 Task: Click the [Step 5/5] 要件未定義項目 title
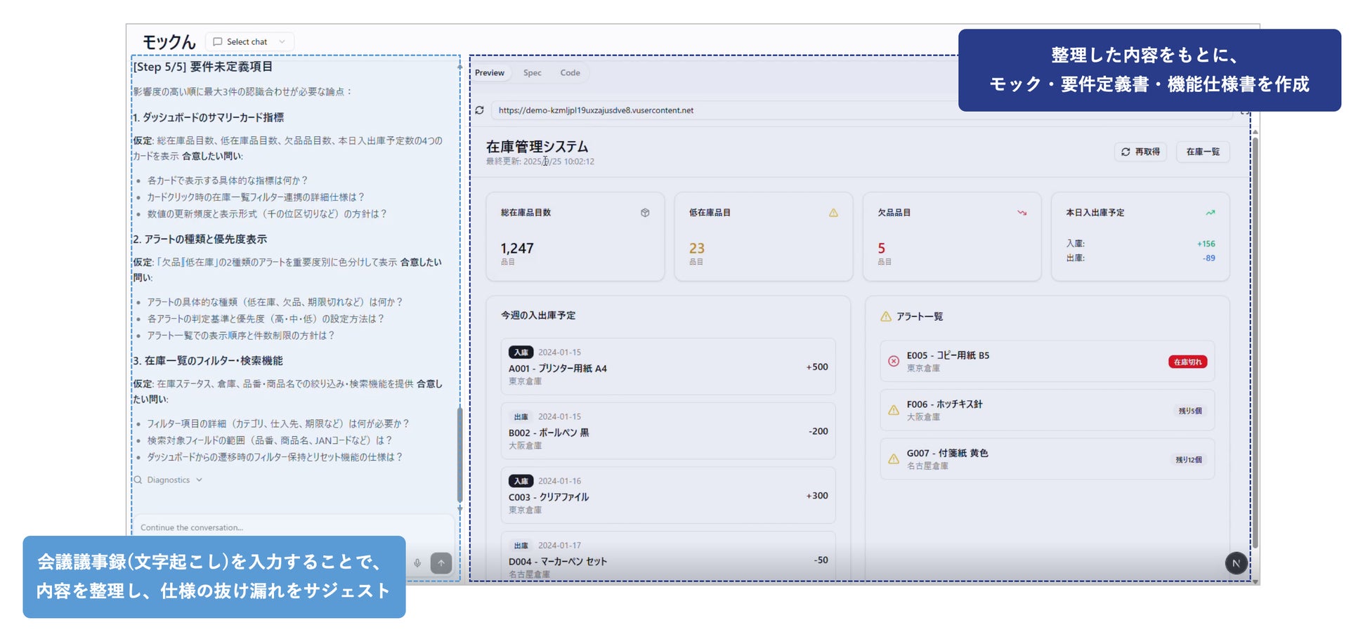click(x=203, y=67)
